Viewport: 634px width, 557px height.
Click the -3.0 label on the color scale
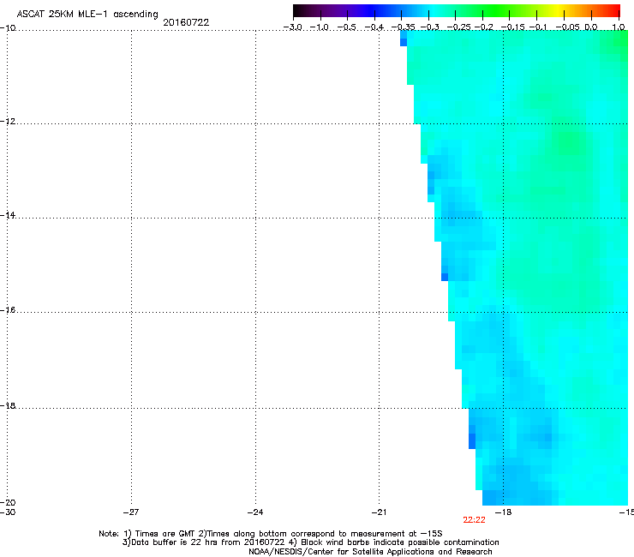pyautogui.click(x=292, y=27)
